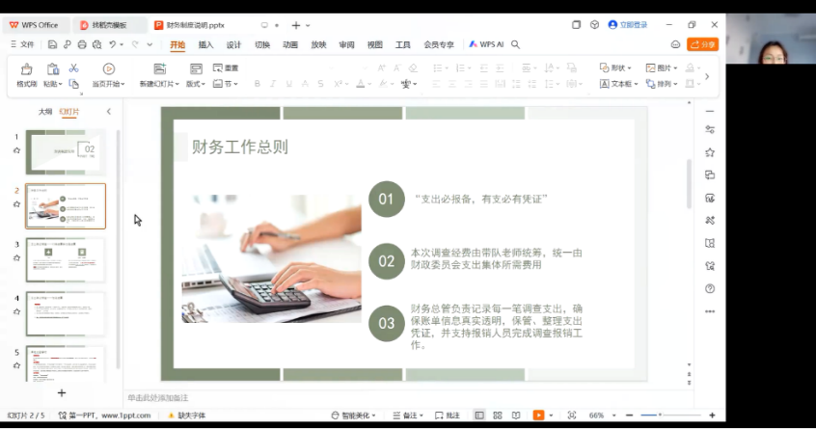Click the help question mark in right sidebar
Image resolution: width=816 pixels, height=429 pixels.
click(710, 288)
